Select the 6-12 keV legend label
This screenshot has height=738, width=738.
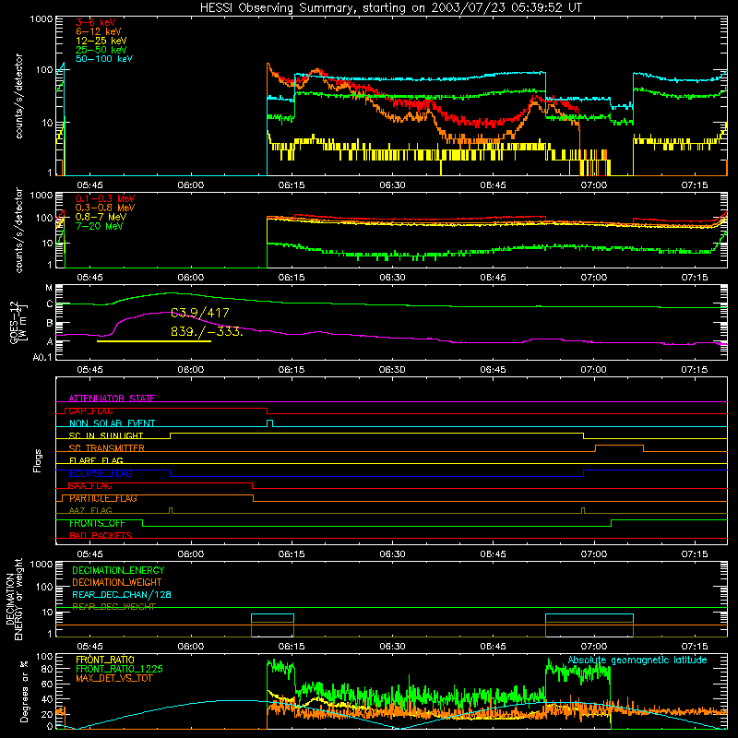(x=99, y=31)
